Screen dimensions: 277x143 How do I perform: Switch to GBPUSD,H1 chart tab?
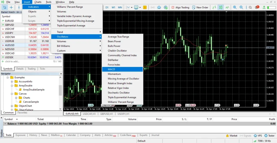click(x=107, y=114)
